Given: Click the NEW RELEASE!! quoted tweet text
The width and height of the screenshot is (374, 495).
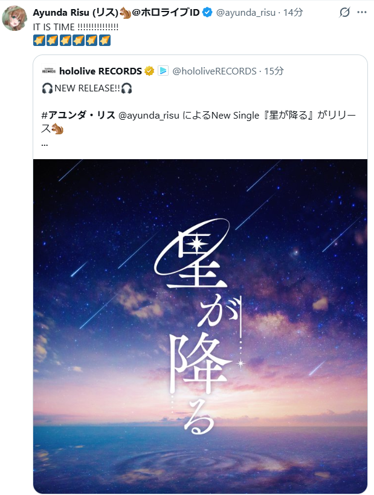Looking at the screenshot, I should coord(87,88).
